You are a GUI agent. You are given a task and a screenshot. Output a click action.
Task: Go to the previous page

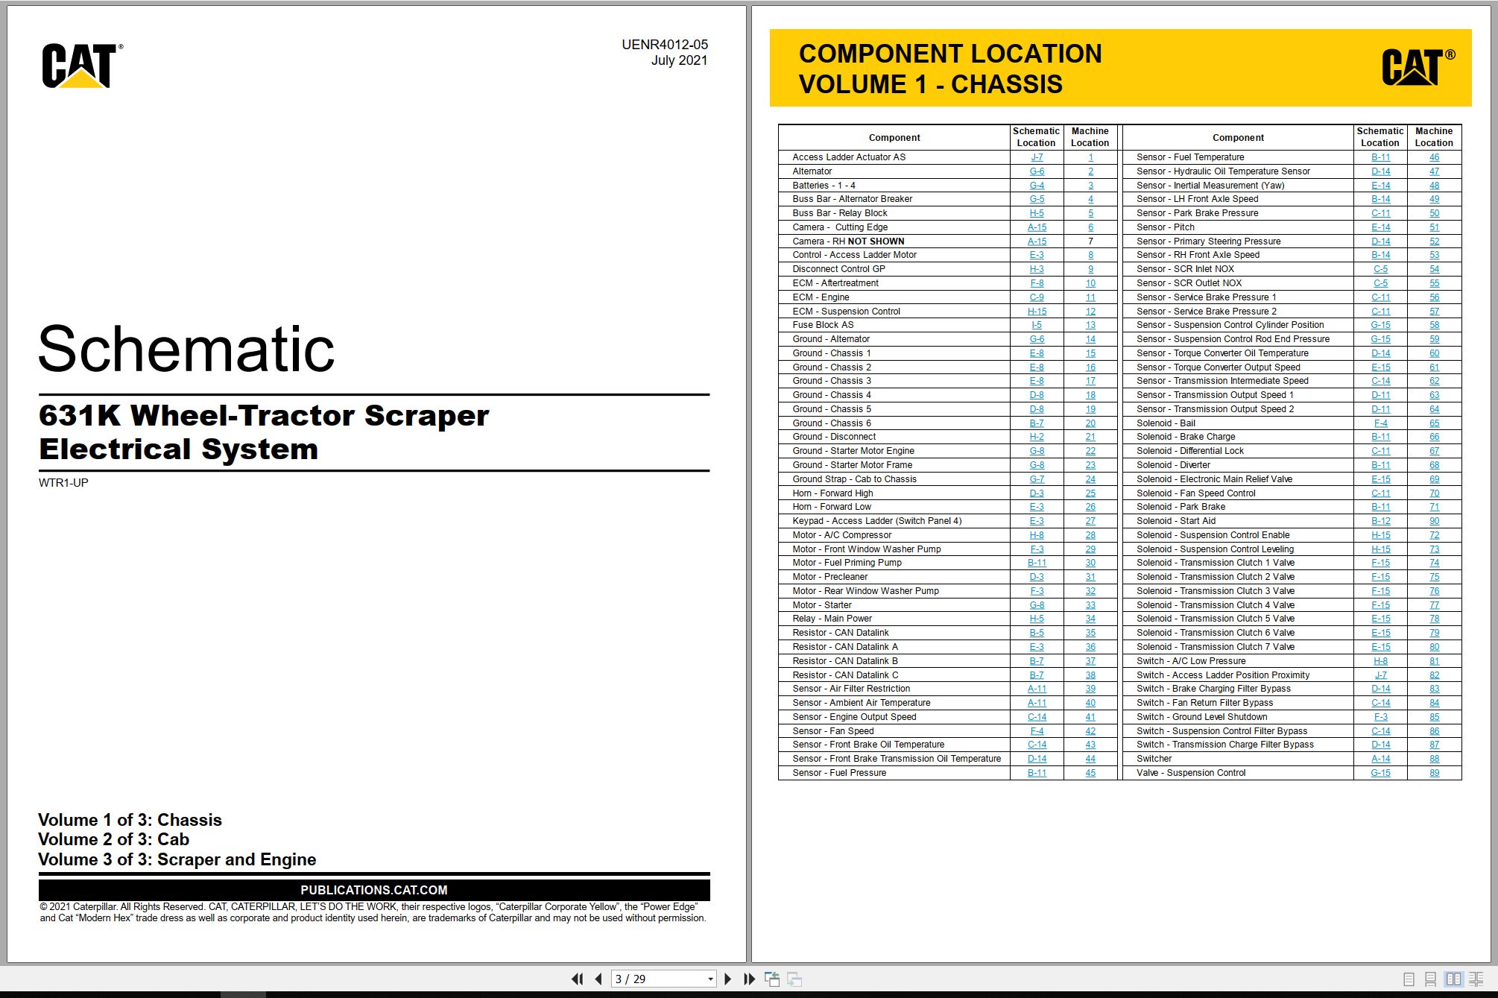[598, 979]
